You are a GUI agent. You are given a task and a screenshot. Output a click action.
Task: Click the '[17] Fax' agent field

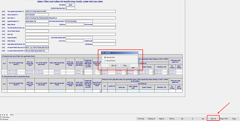[75, 41]
